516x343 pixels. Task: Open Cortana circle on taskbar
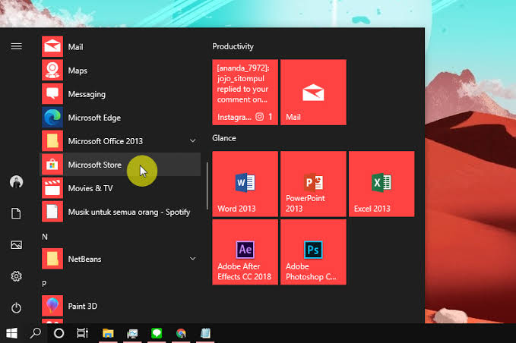click(x=59, y=333)
